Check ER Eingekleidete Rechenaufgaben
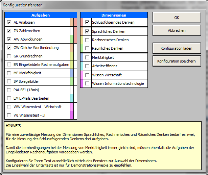The image size is (208, 175). click(x=9, y=65)
